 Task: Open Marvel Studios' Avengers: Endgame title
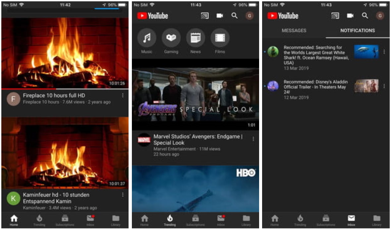tap(198, 139)
